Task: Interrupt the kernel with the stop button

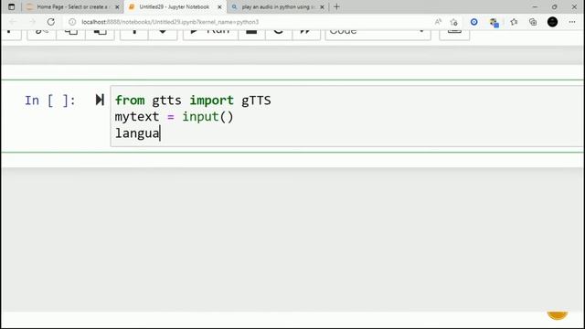Action: pyautogui.click(x=252, y=34)
